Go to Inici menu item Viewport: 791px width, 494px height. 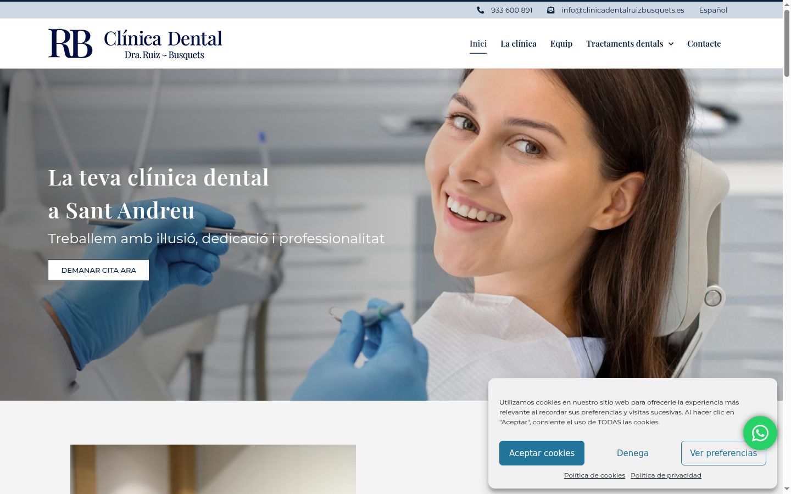pos(478,43)
